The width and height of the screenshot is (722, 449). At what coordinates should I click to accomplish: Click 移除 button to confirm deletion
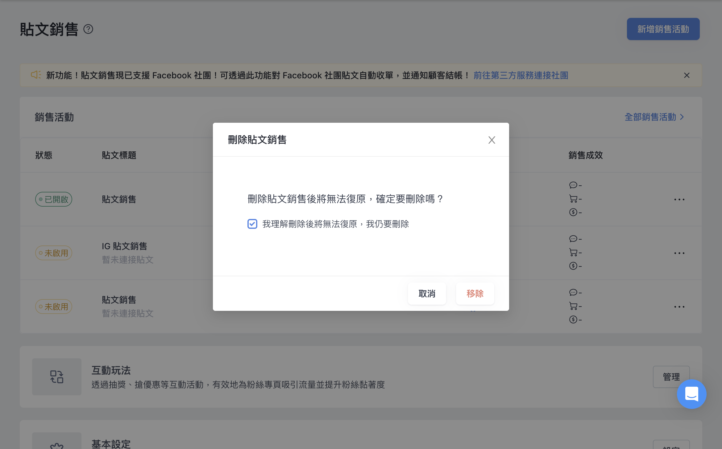pyautogui.click(x=475, y=294)
